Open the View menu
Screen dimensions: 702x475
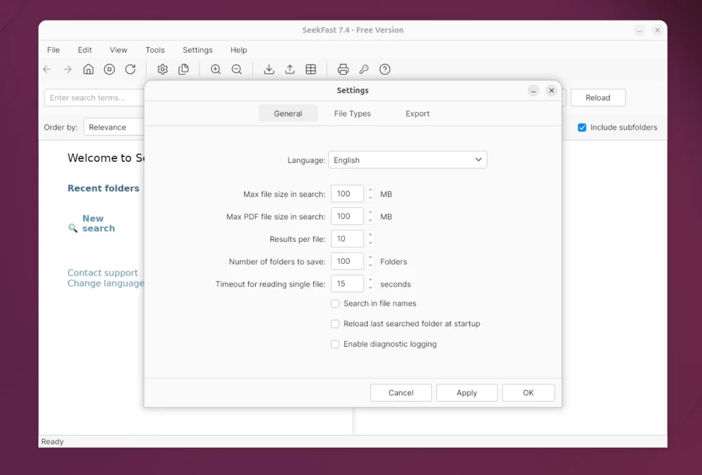(x=118, y=50)
